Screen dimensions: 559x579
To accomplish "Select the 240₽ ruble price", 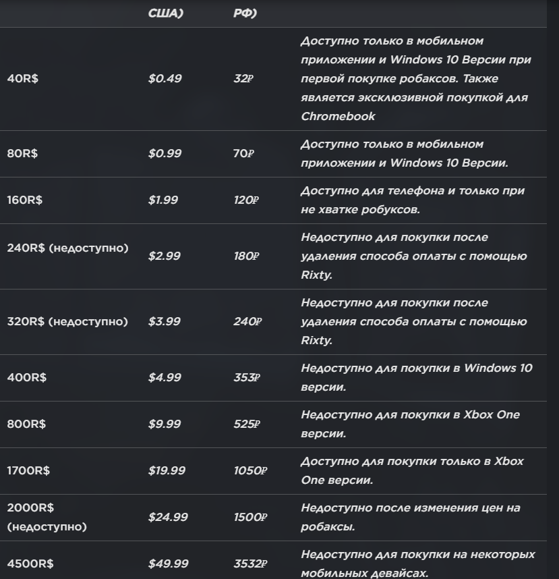I will coord(246,322).
